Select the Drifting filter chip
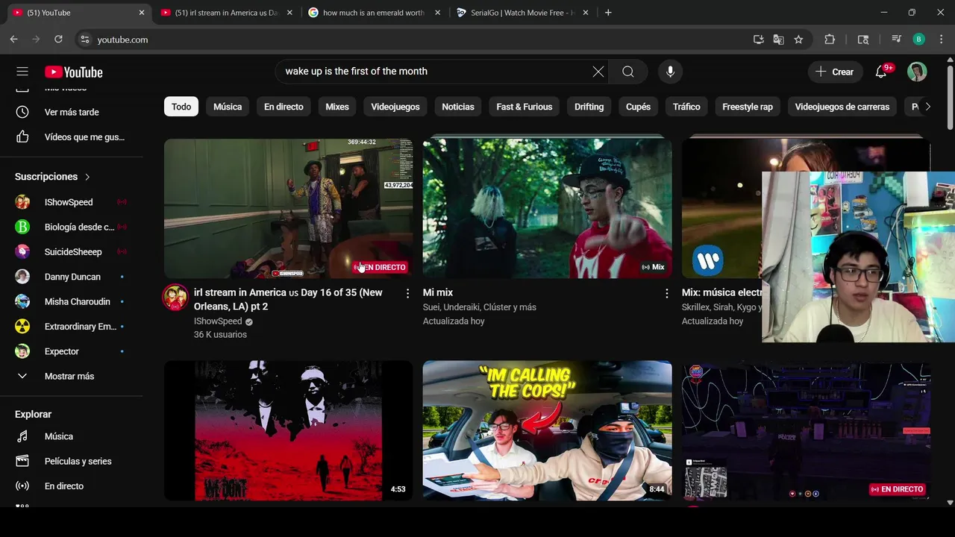Viewport: 955px width, 537px height. pyautogui.click(x=589, y=107)
